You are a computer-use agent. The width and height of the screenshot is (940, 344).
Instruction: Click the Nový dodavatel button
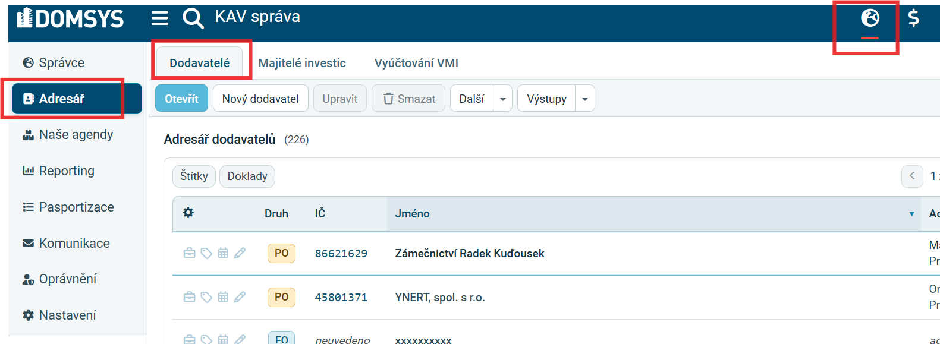pyautogui.click(x=260, y=99)
